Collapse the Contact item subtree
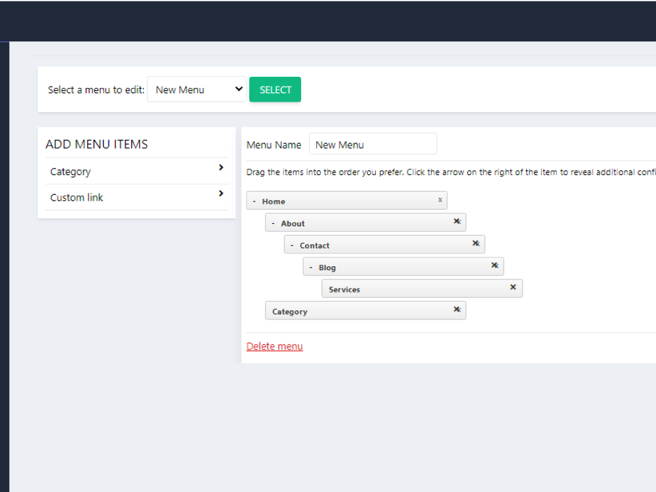This screenshot has width=656, height=492. pyautogui.click(x=292, y=245)
